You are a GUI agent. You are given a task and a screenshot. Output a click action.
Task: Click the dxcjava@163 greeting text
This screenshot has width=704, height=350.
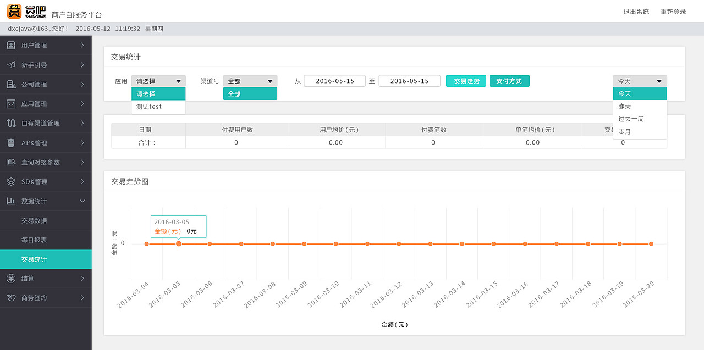coord(38,29)
